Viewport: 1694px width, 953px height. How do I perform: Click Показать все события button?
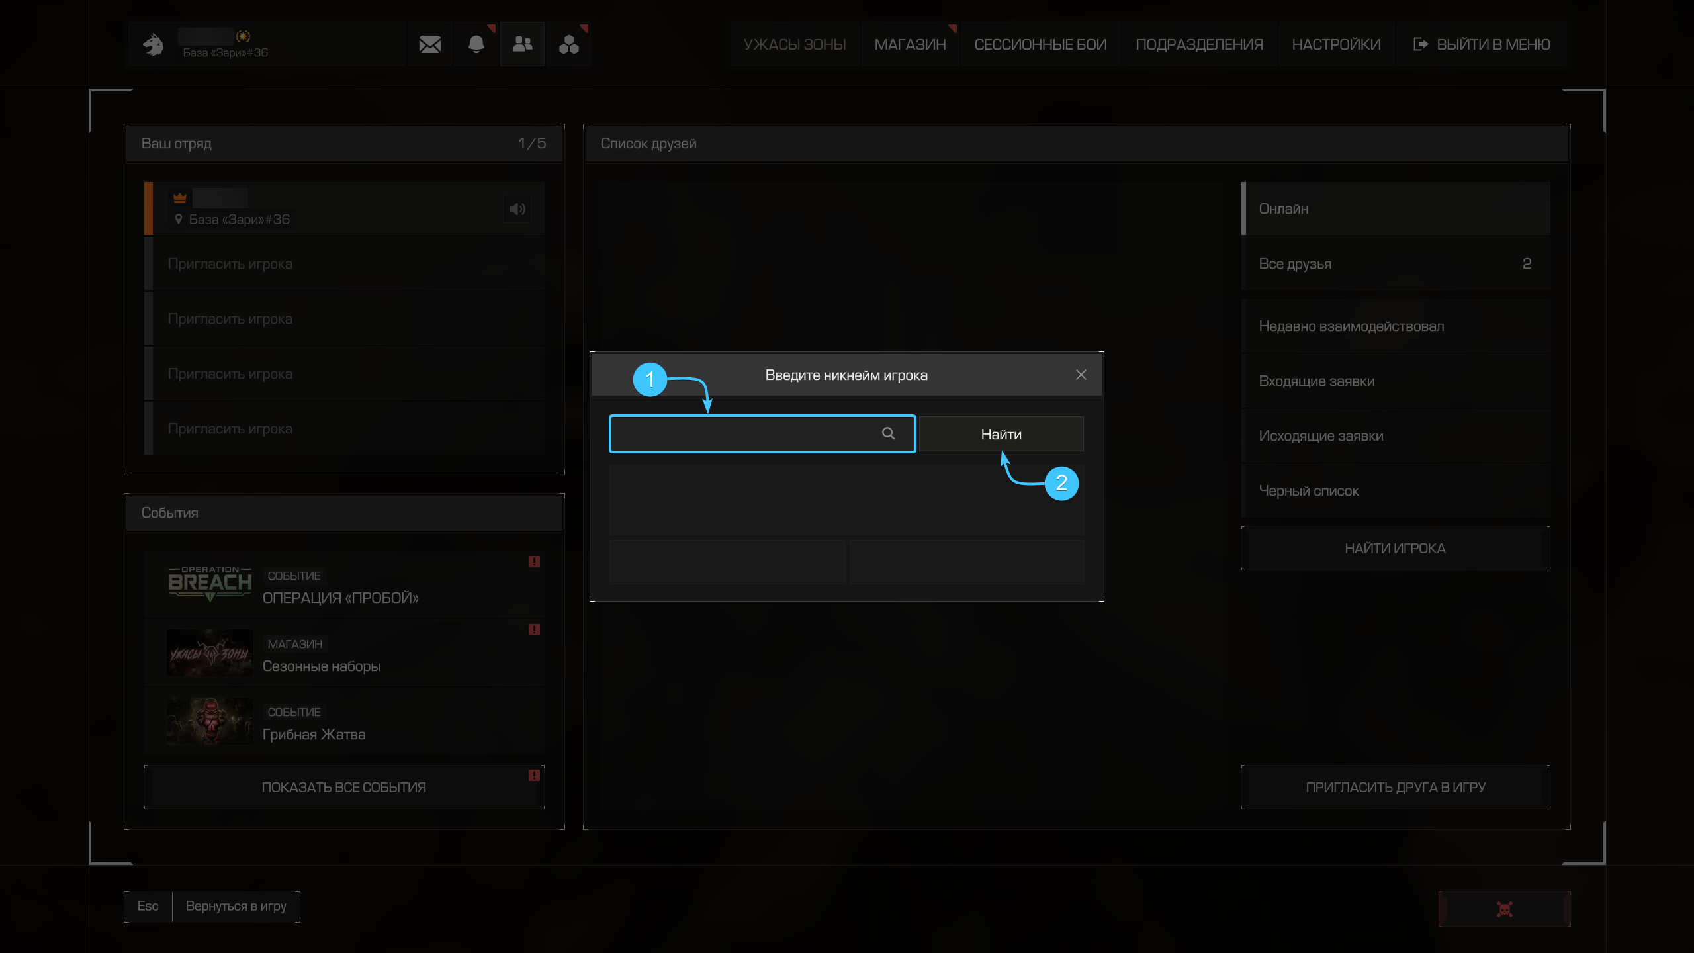tap(344, 787)
